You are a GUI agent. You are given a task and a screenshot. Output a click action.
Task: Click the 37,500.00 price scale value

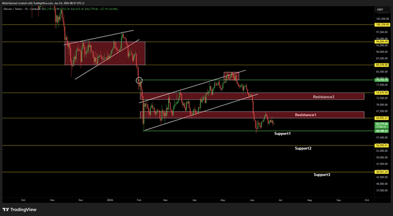click(382, 191)
